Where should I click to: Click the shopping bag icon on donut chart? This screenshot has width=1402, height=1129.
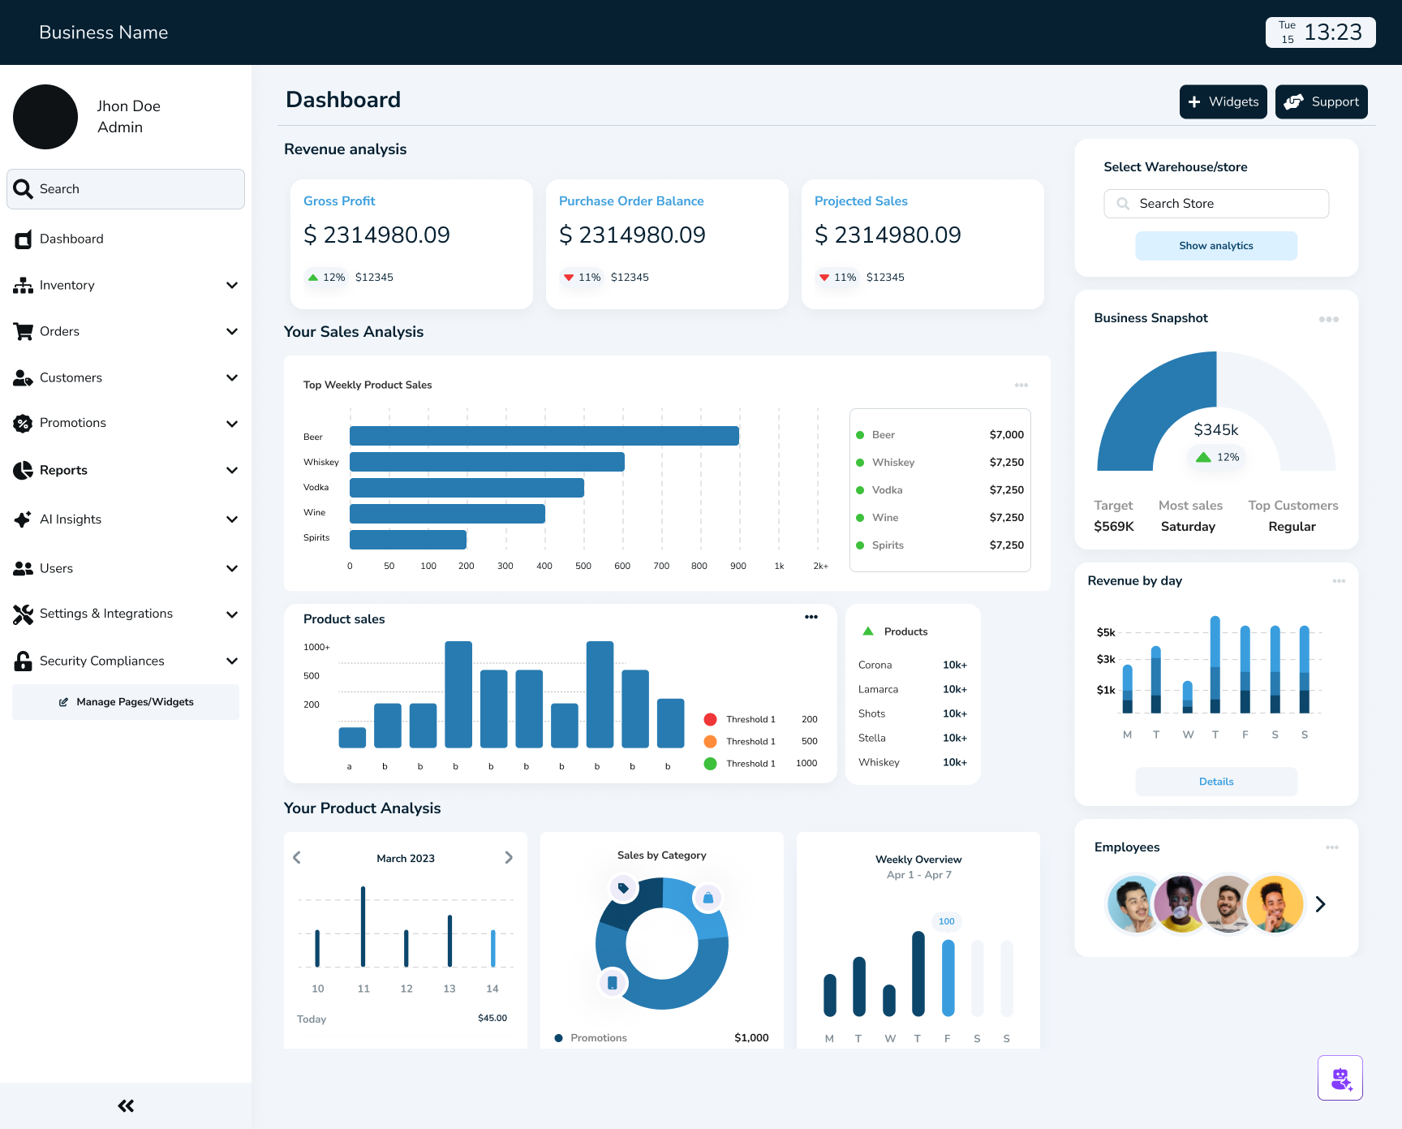[x=707, y=898]
